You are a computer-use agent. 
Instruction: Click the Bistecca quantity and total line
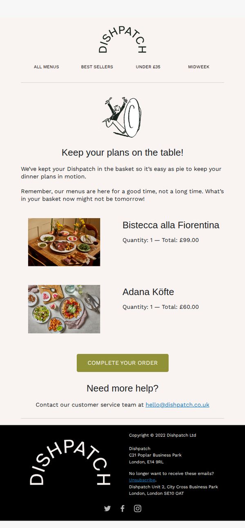(160, 240)
